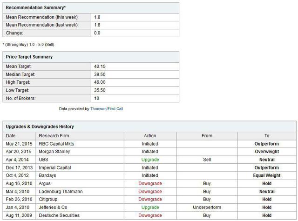
Task: Click the Underperform rating in Jefferies row
Action: click(207, 208)
